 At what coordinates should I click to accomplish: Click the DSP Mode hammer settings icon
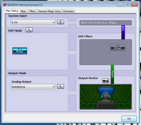tap(29, 30)
